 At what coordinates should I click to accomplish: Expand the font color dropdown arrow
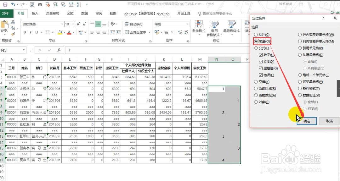point(74,32)
